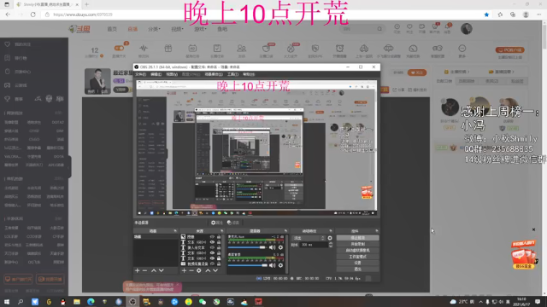Click the shield PK icon in Douyu toolbar

(x=315, y=49)
